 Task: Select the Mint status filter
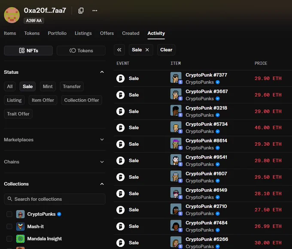click(48, 87)
